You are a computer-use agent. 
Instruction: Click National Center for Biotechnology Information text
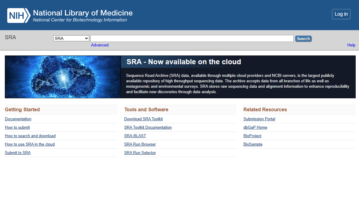click(x=80, y=20)
